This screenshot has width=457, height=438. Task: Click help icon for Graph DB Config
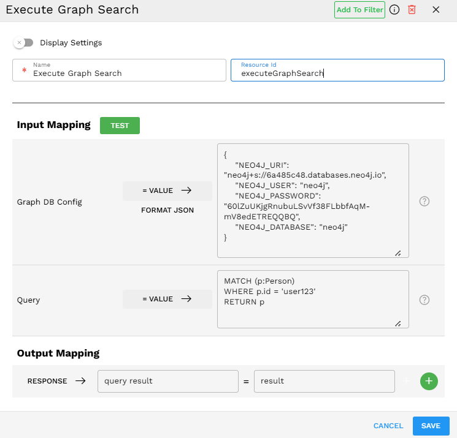tap(424, 201)
